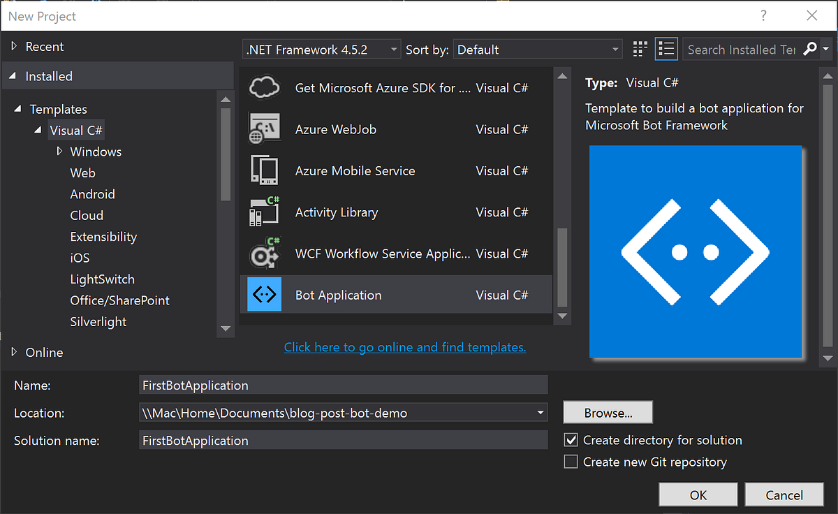Collapse the Visual C# templates node
The width and height of the screenshot is (838, 514).
38,130
